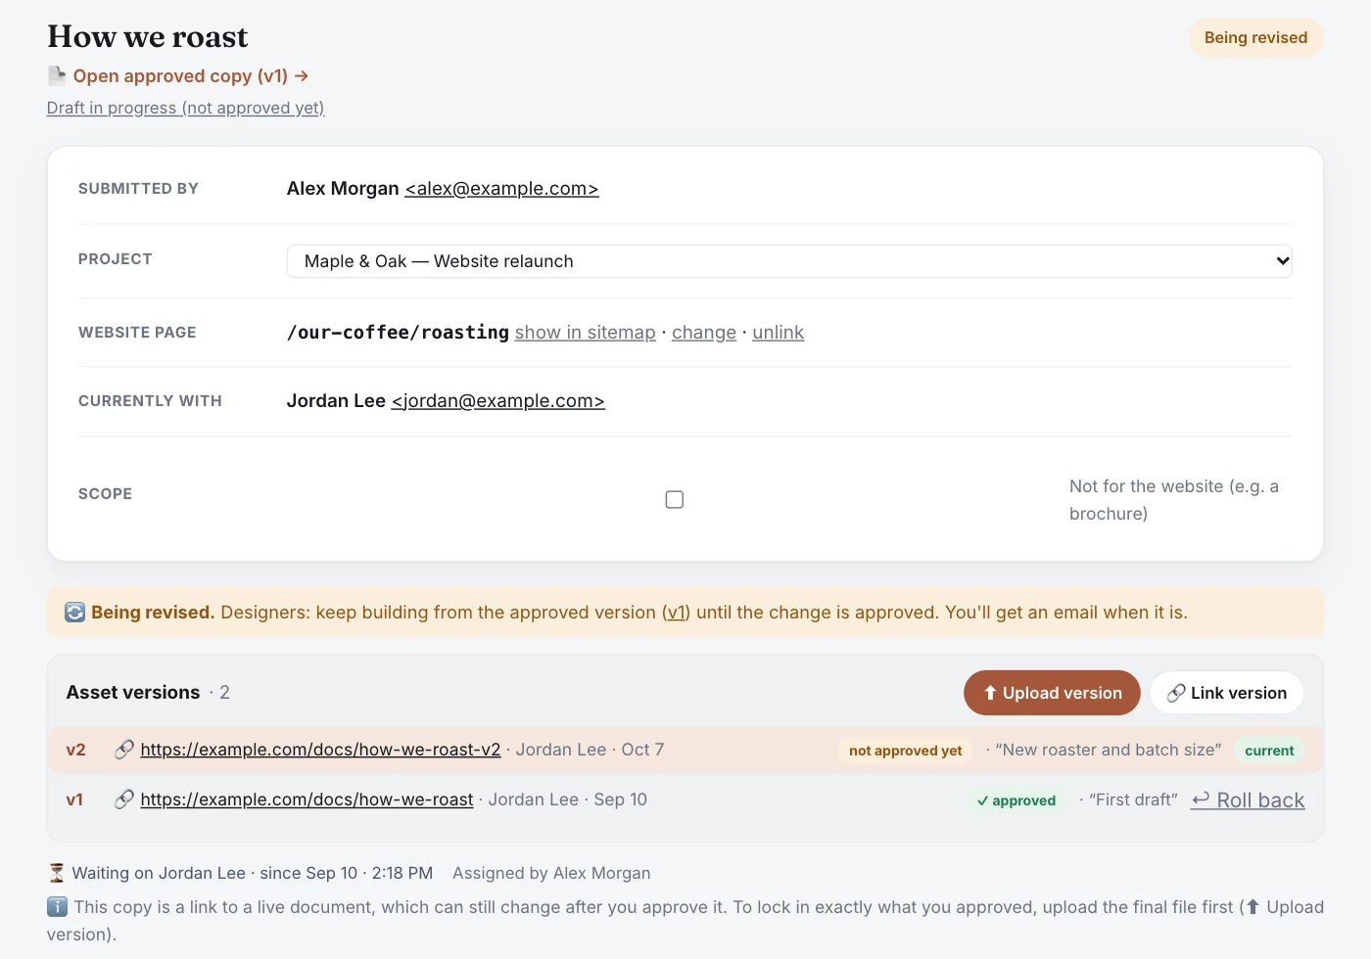The width and height of the screenshot is (1371, 959).
Task: Click the change link for the website page
Action: coord(704,332)
